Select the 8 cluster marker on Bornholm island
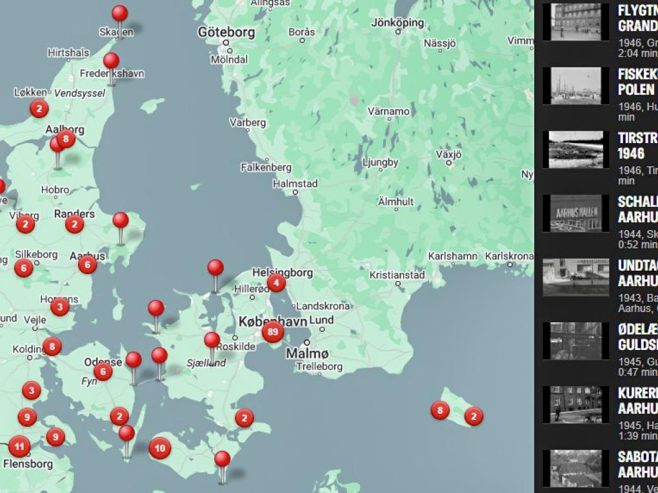Image resolution: width=658 pixels, height=493 pixels. [440, 410]
